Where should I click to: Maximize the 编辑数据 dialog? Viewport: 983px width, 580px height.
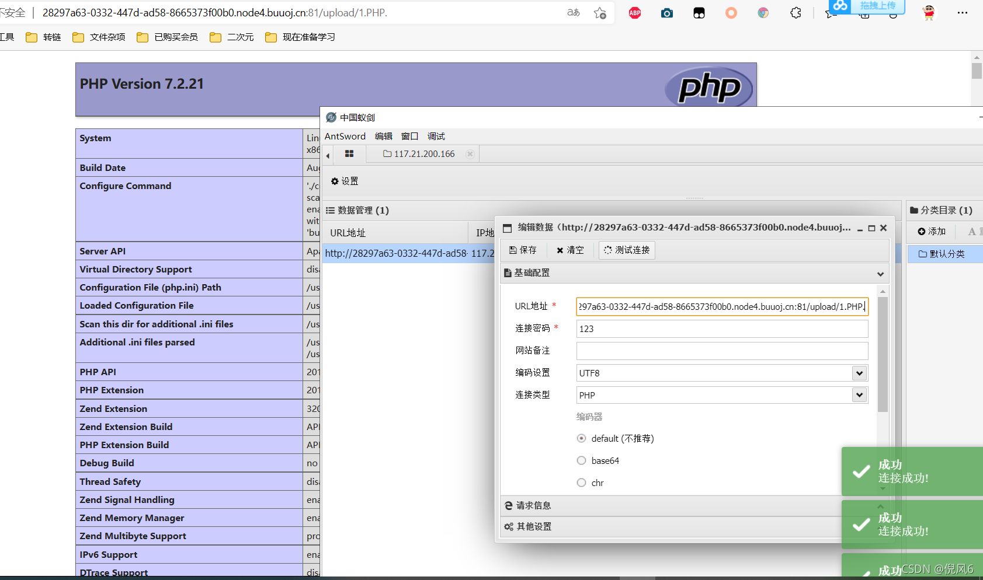871,228
